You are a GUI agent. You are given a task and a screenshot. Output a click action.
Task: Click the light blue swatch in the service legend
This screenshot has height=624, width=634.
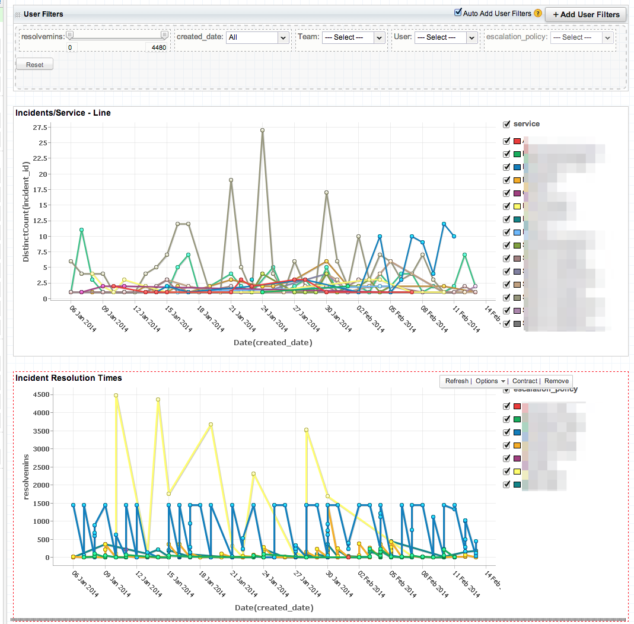(x=517, y=233)
